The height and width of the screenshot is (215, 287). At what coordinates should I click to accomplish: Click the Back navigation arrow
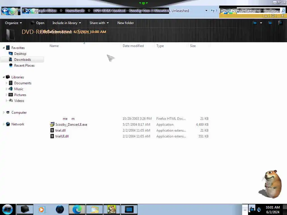pos(5,11)
